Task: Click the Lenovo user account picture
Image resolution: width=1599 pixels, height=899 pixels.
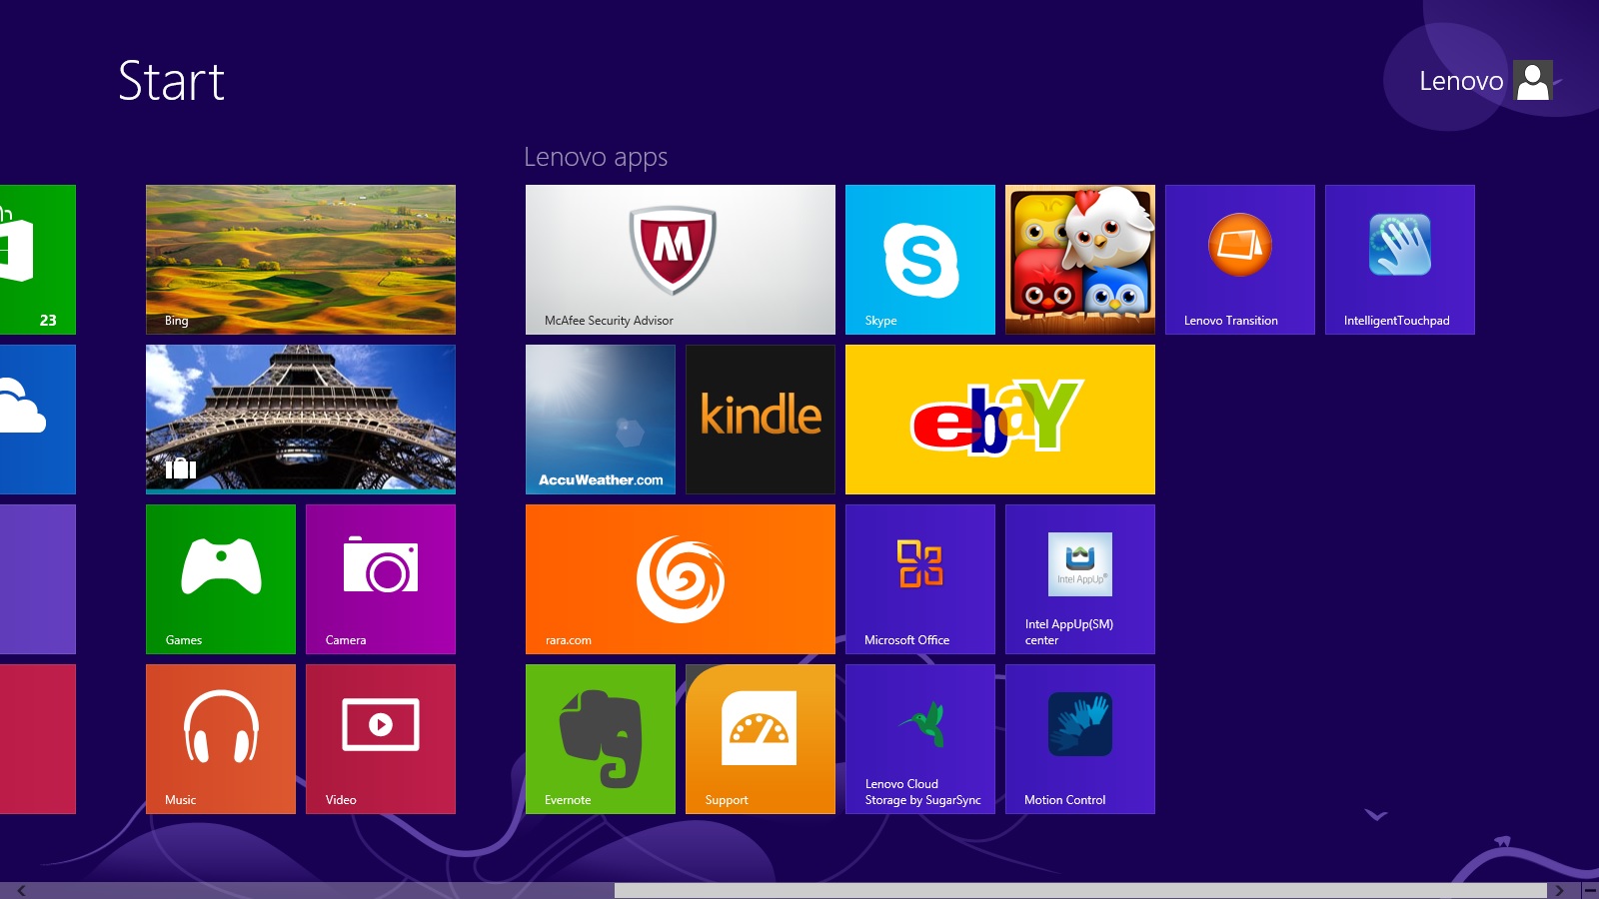Action: coord(1533,81)
